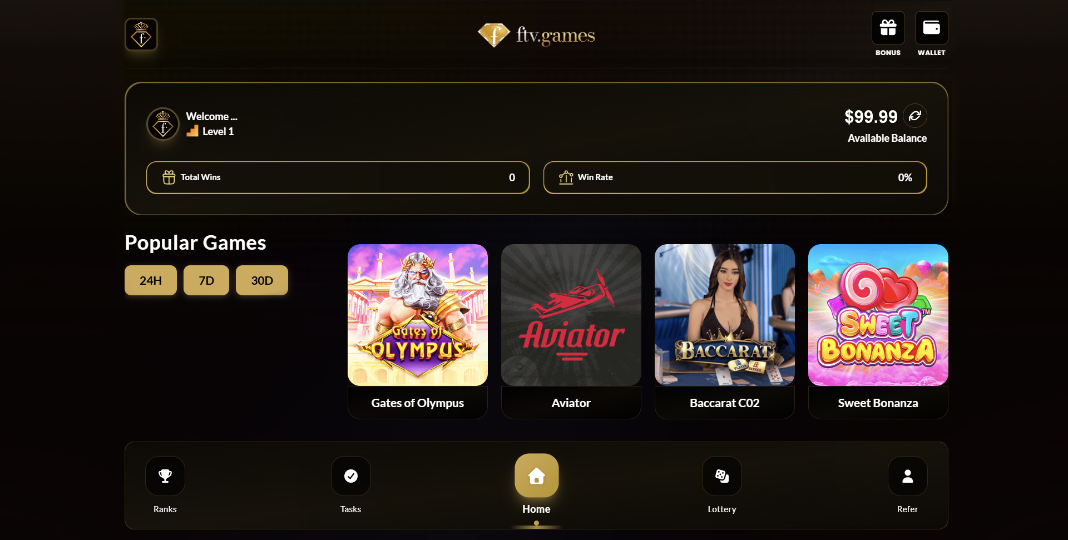Open the Lottery dice icon
This screenshot has height=540, width=1068.
[722, 476]
